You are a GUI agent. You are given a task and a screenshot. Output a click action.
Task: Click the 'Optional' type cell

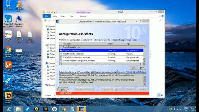[x=130, y=54]
